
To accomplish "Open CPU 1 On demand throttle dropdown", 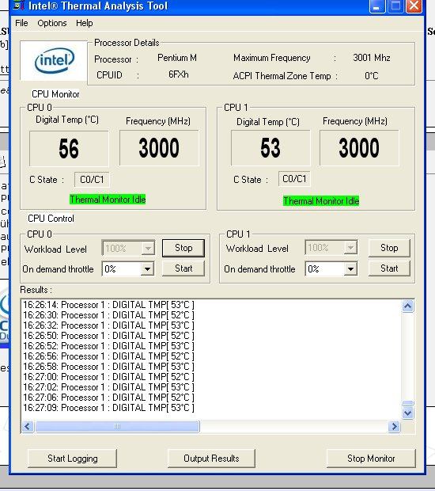I will [x=350, y=269].
